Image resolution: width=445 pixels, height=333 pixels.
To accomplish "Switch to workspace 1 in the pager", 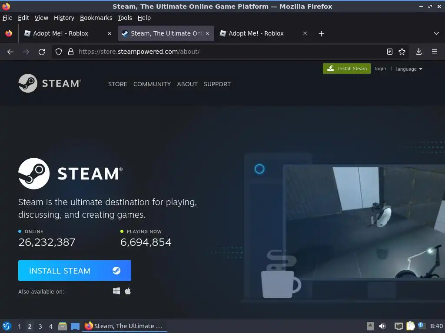I will pyautogui.click(x=19, y=326).
